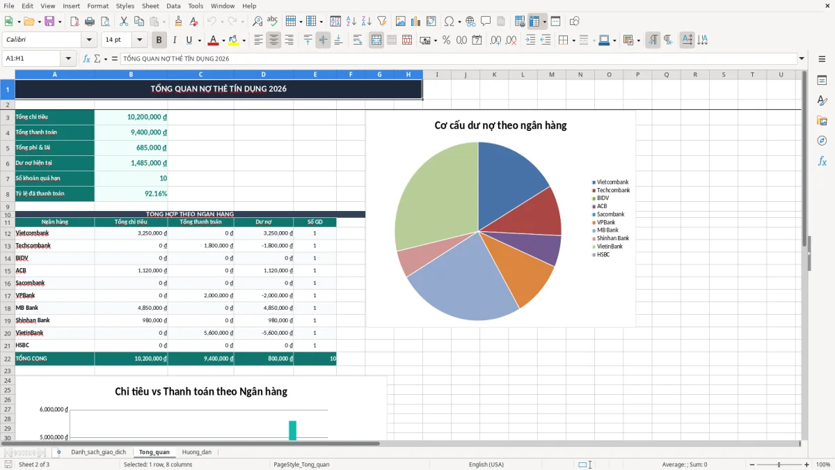
Task: Click the formula input line
Action: coord(458,58)
